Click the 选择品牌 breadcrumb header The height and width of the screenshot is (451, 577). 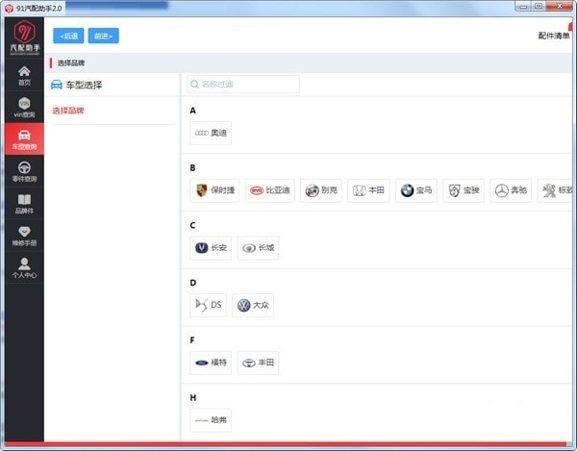click(x=71, y=63)
